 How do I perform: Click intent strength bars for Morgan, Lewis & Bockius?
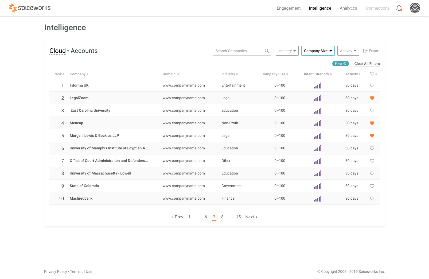point(318,136)
